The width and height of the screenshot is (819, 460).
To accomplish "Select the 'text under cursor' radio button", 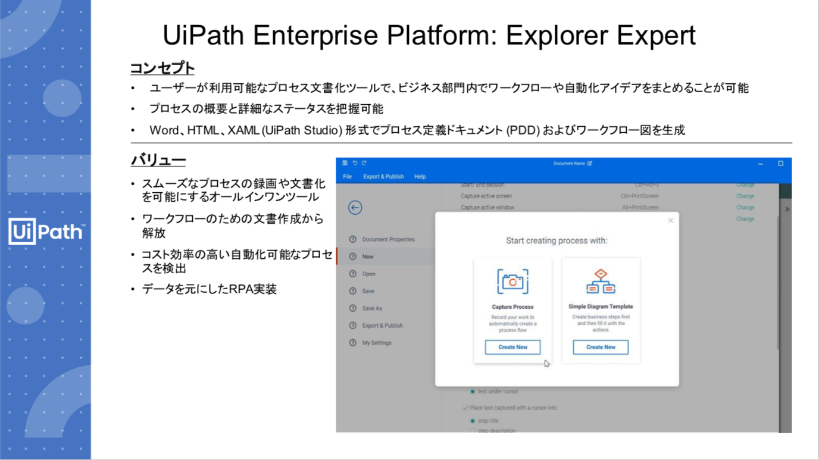I will 473,392.
